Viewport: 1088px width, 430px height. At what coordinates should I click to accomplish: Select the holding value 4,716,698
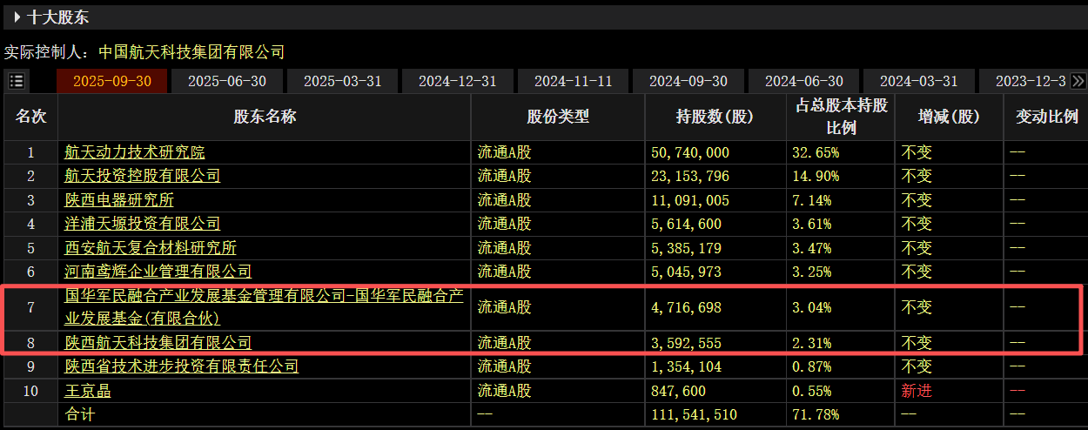(687, 307)
